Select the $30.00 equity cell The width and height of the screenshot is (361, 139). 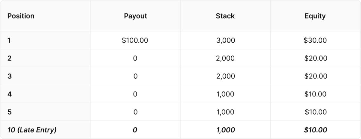(315, 40)
